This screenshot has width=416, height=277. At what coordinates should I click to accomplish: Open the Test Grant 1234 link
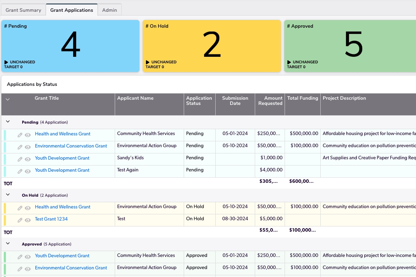coord(51,219)
